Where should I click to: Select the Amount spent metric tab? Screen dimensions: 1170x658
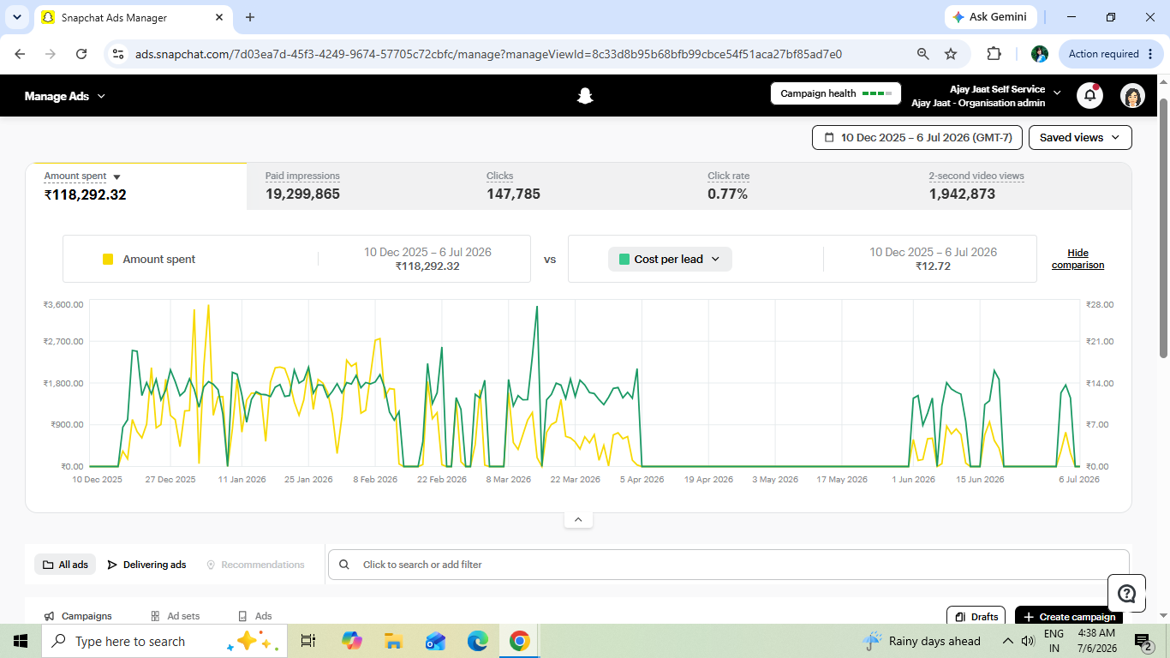[x=136, y=186]
